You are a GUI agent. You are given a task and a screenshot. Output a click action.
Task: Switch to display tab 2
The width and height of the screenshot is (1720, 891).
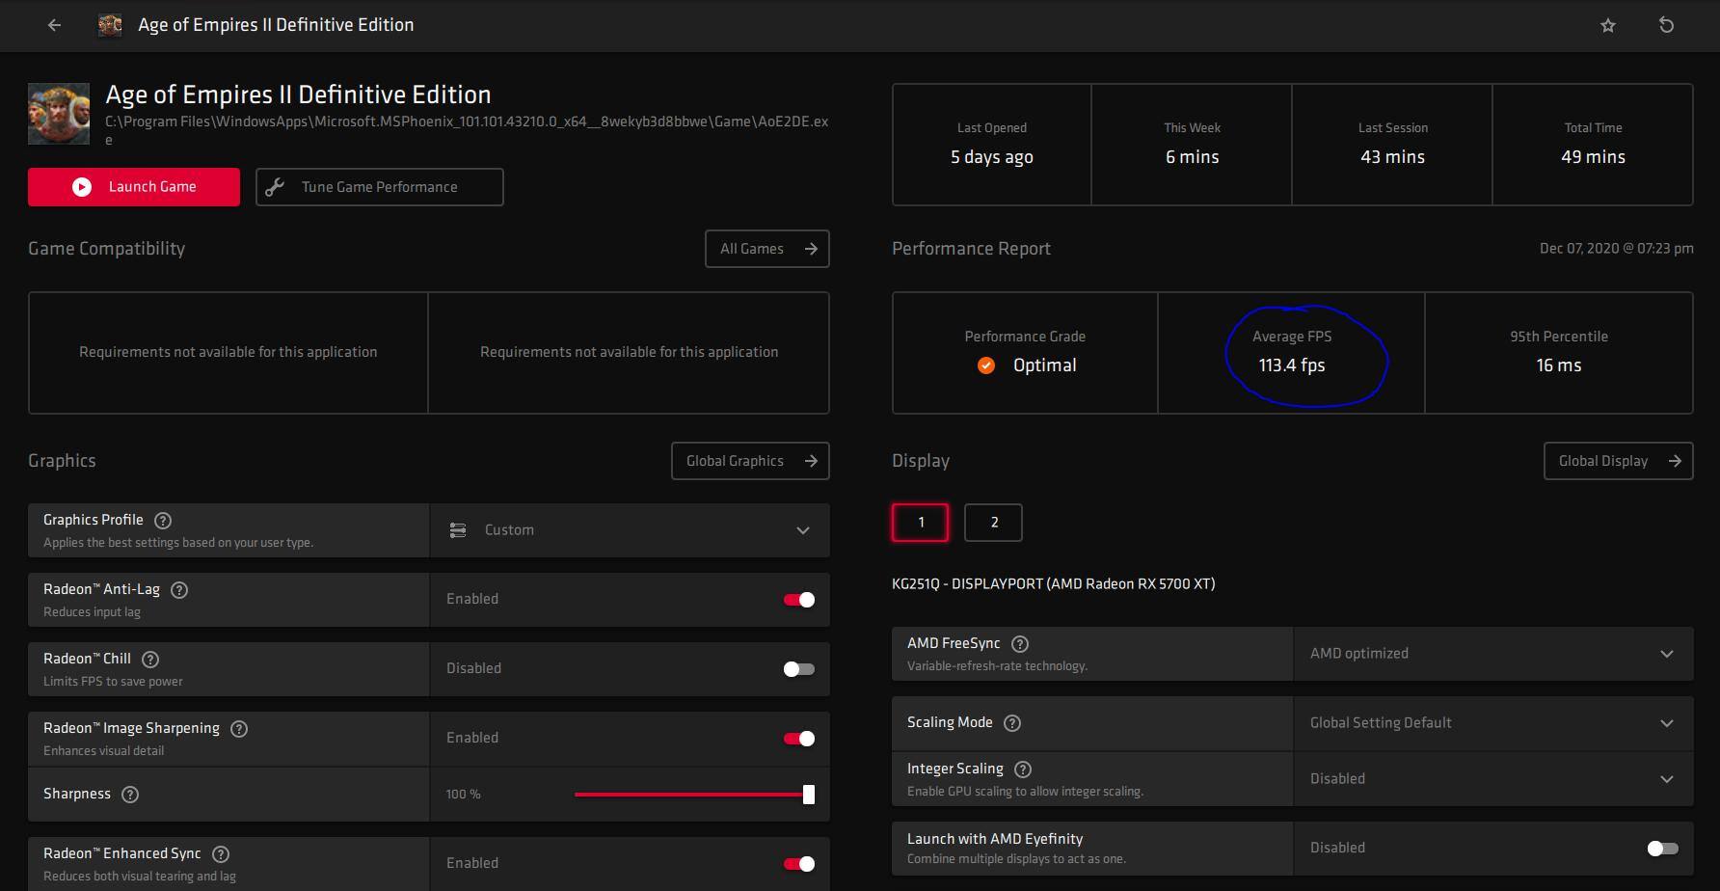[993, 523]
